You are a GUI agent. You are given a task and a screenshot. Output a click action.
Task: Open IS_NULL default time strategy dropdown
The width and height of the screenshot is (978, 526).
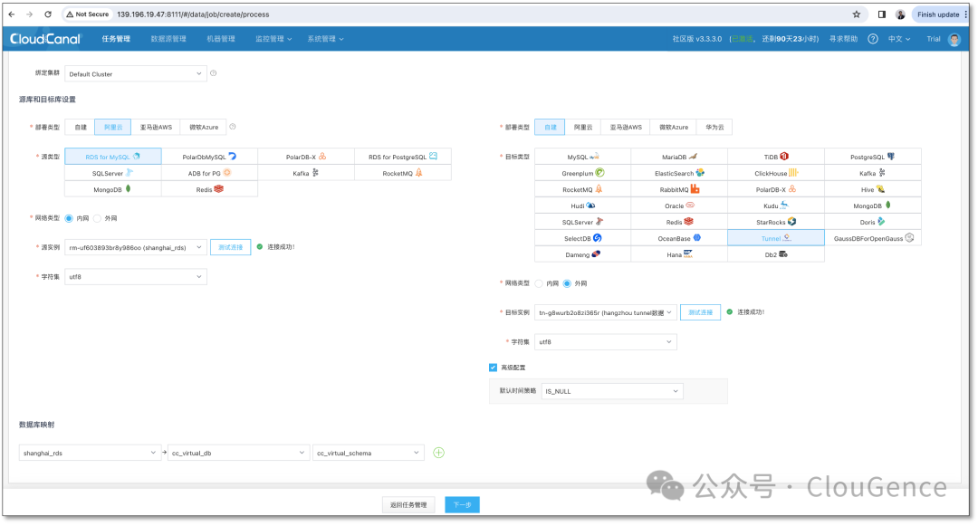[612, 391]
